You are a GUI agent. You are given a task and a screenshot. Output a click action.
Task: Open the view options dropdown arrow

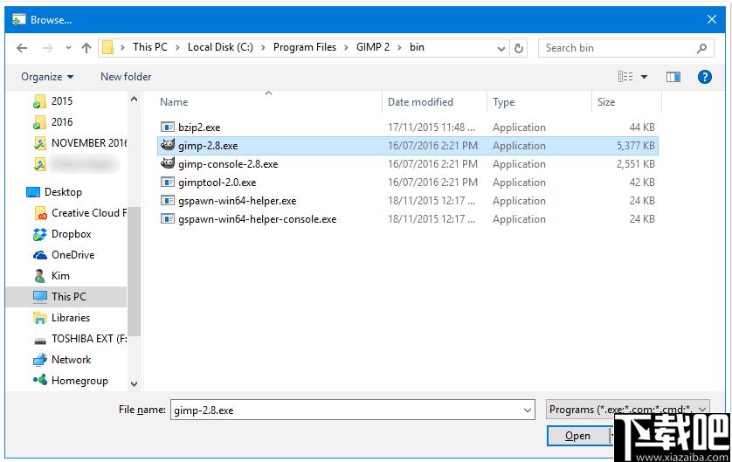645,77
